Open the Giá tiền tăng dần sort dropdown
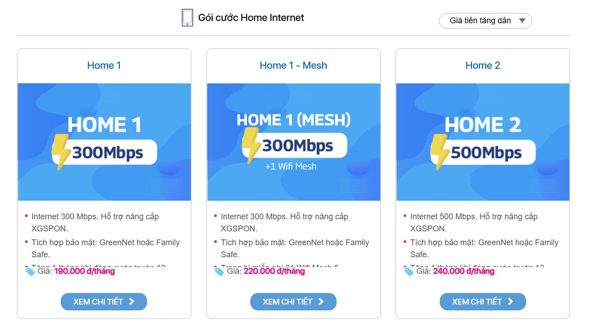 click(x=485, y=20)
